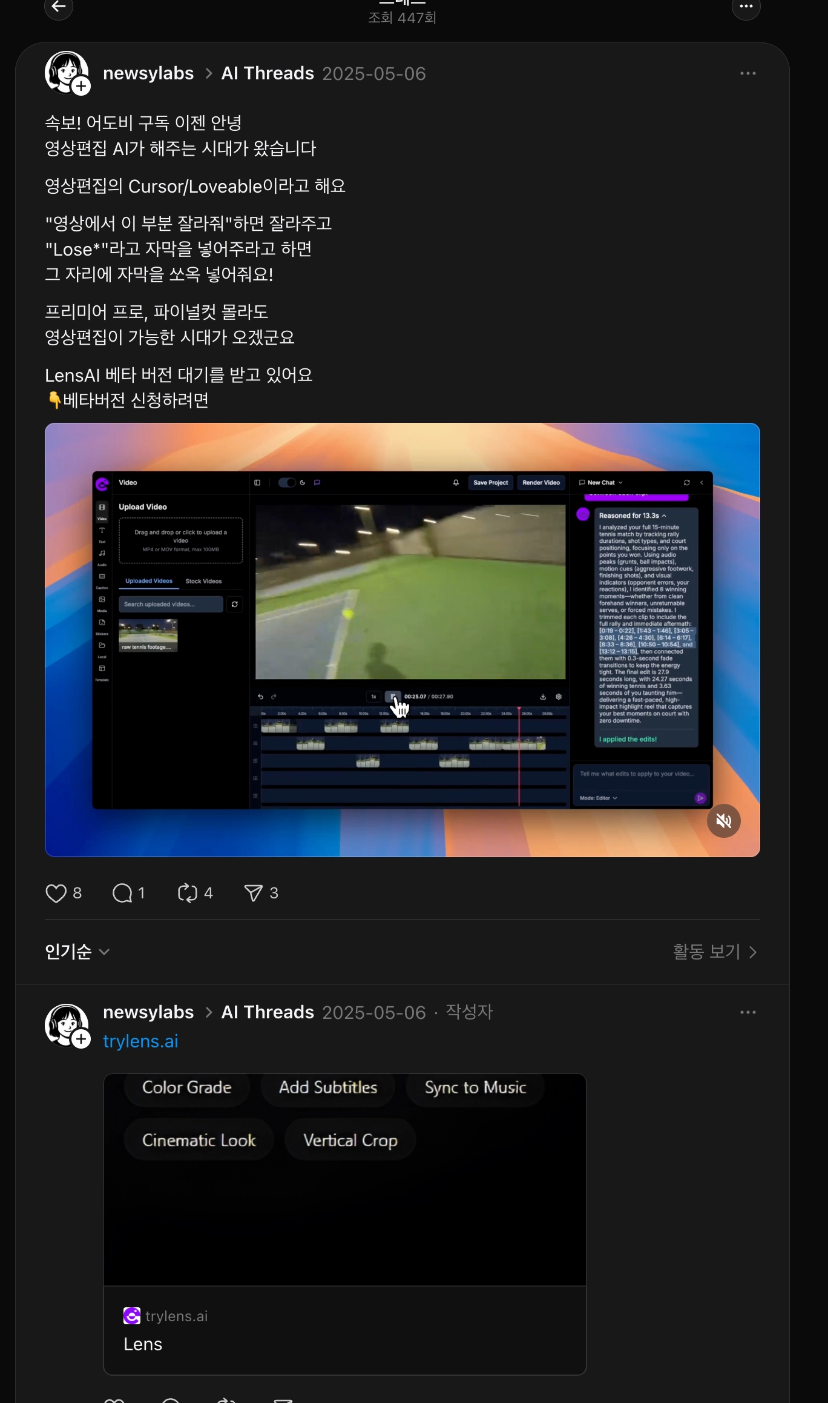Open AI Threads topic on main post
828x1403 pixels.
(x=268, y=73)
